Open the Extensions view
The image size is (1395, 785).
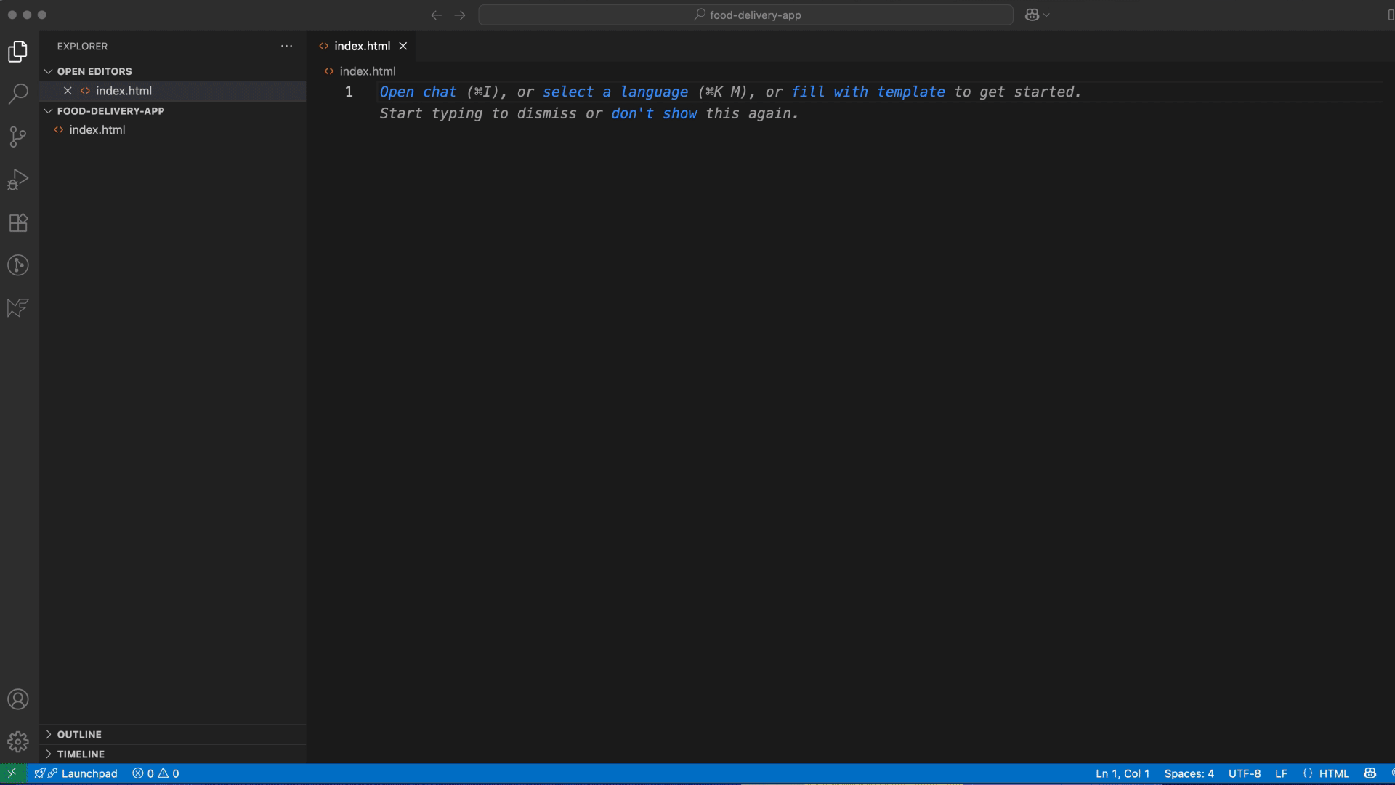[17, 222]
